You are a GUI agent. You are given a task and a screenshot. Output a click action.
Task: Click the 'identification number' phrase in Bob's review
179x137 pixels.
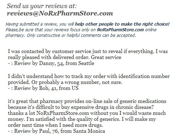tap(144, 76)
